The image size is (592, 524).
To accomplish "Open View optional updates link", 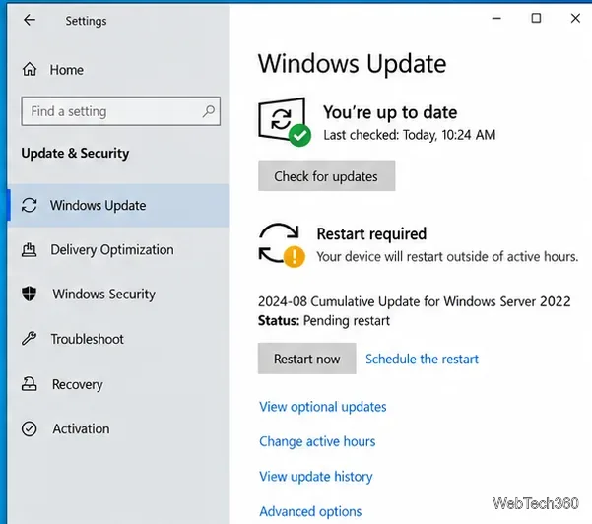I will click(x=323, y=407).
